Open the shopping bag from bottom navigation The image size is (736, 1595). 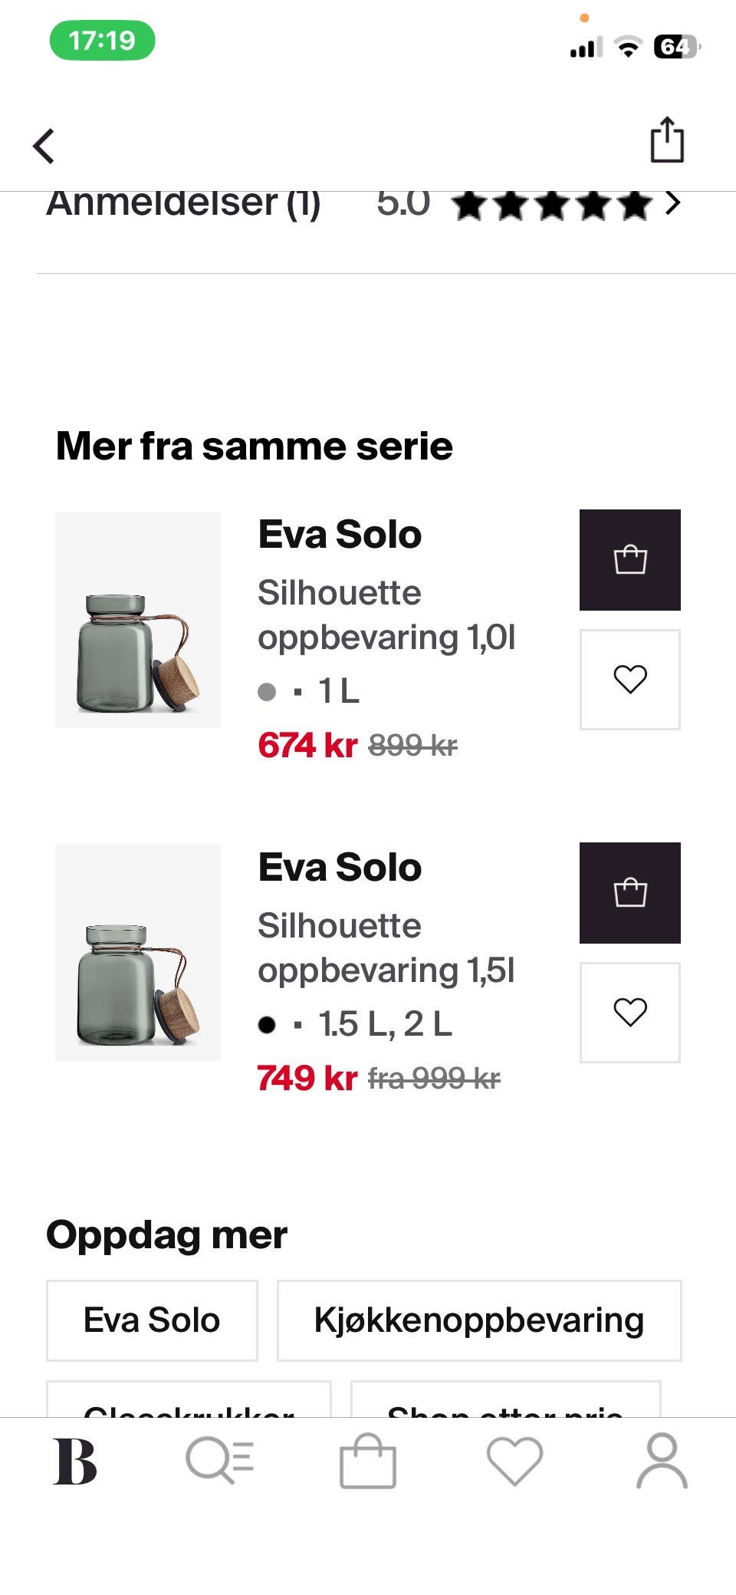click(367, 1458)
